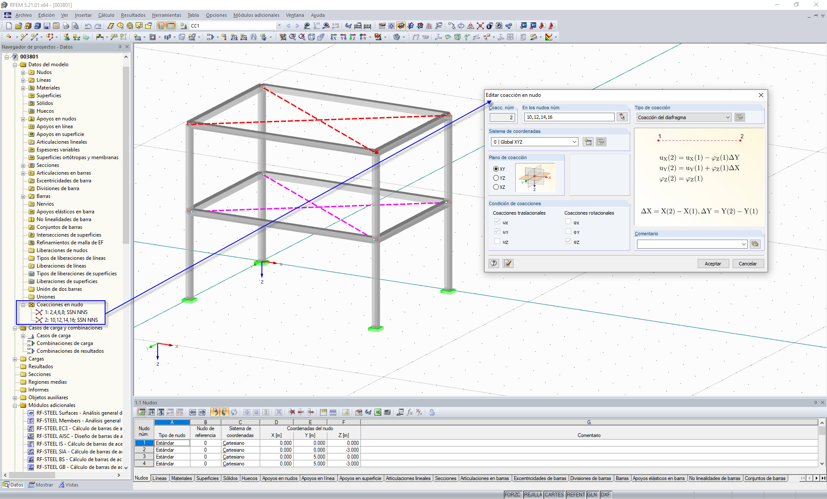827x499 pixels.
Task: Click the pick nodes graphically icon
Action: click(x=622, y=117)
